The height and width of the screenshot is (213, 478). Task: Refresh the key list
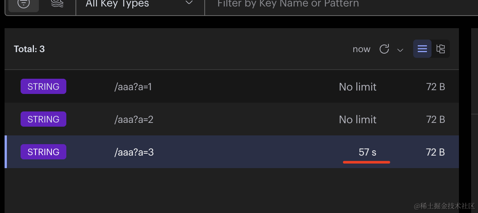(x=384, y=49)
